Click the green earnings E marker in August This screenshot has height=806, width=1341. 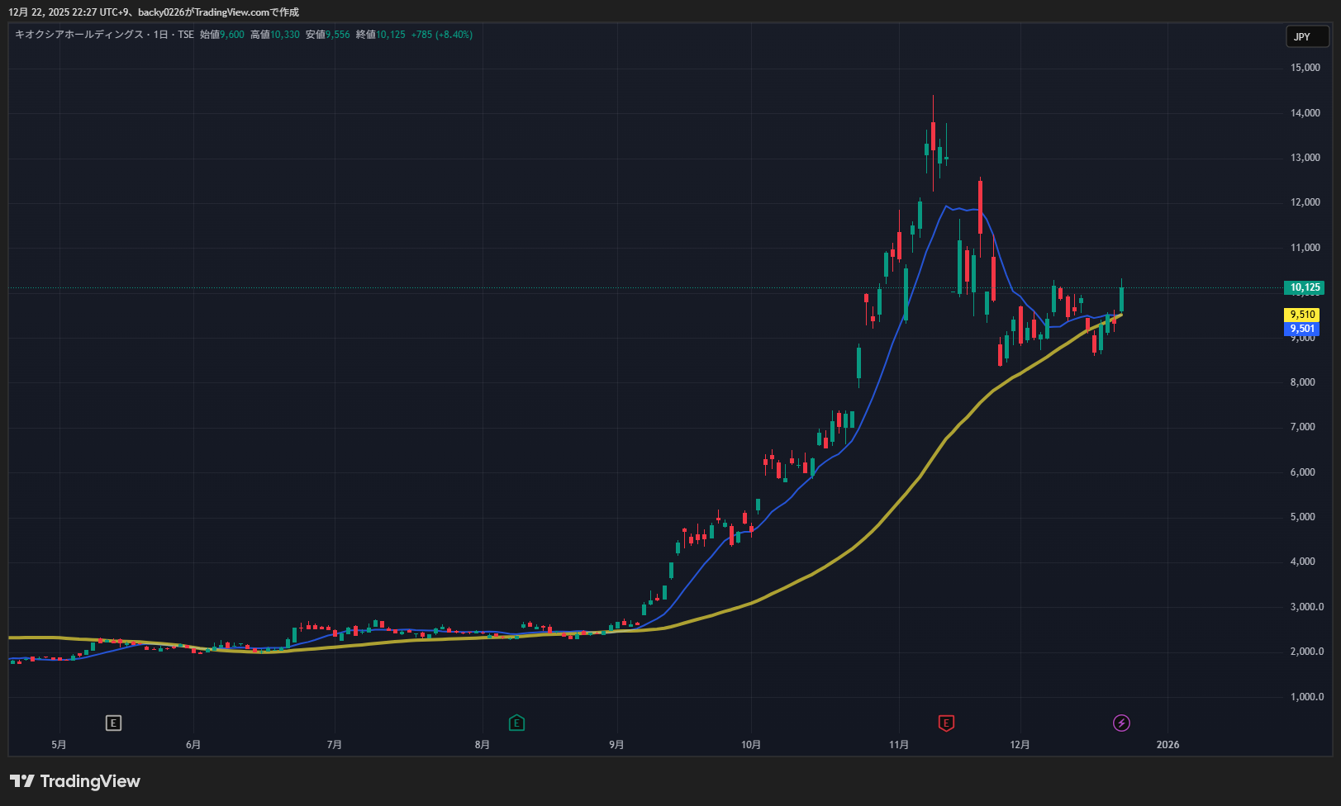[516, 723]
